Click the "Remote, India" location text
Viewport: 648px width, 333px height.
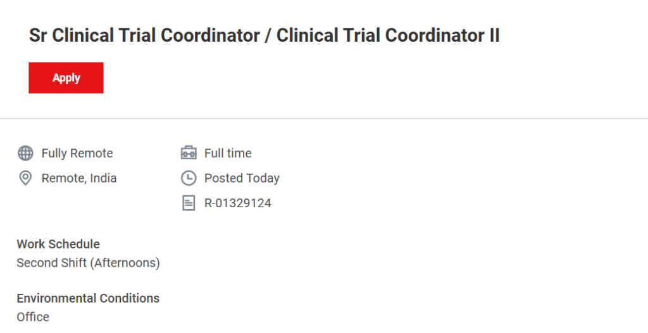(79, 178)
